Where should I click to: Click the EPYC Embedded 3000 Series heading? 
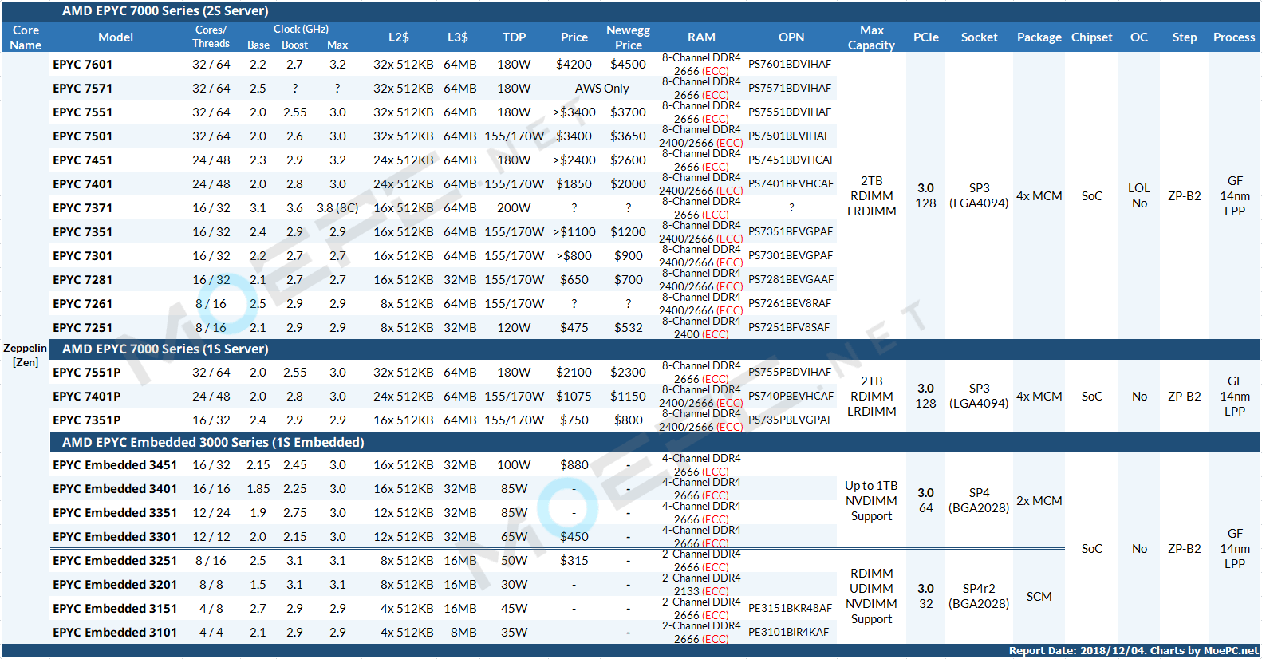(x=213, y=443)
